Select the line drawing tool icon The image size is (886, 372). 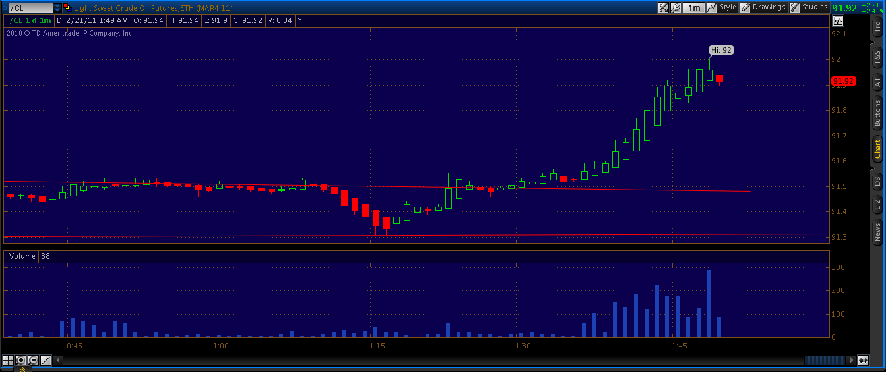click(x=46, y=360)
